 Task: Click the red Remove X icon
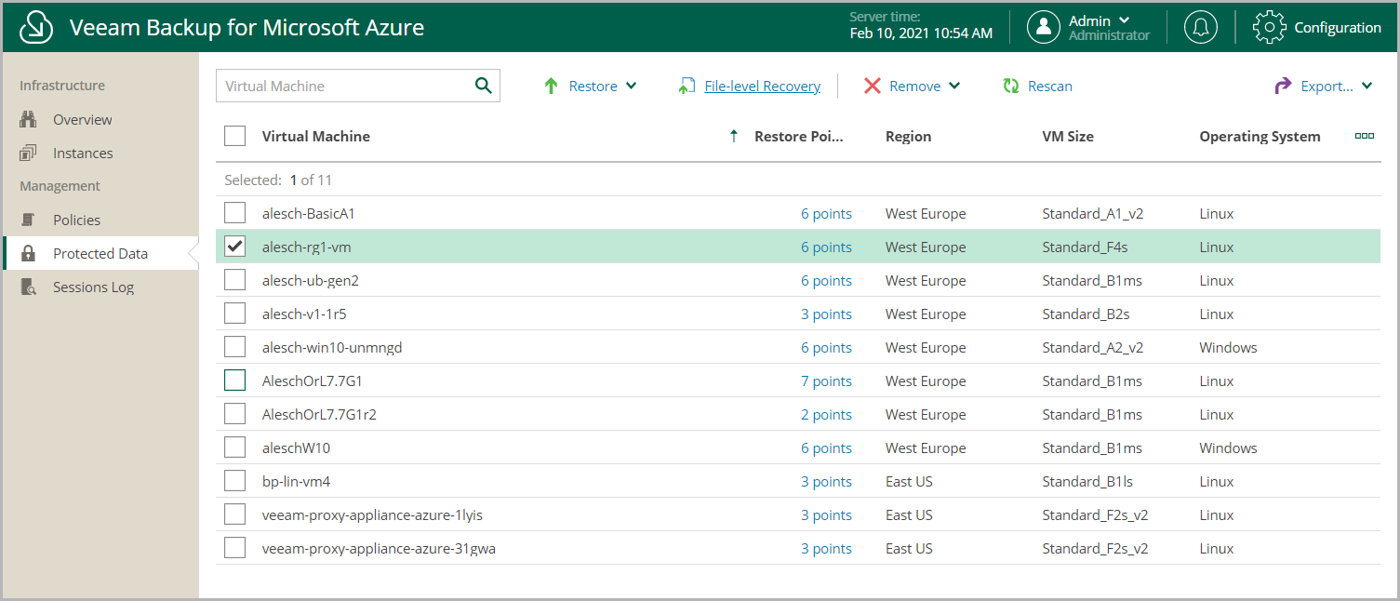872,86
